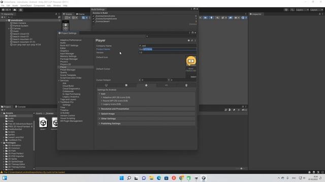This screenshot has height=182, width=325.
Task: Switch to the Scene view tab
Action: [68, 14]
